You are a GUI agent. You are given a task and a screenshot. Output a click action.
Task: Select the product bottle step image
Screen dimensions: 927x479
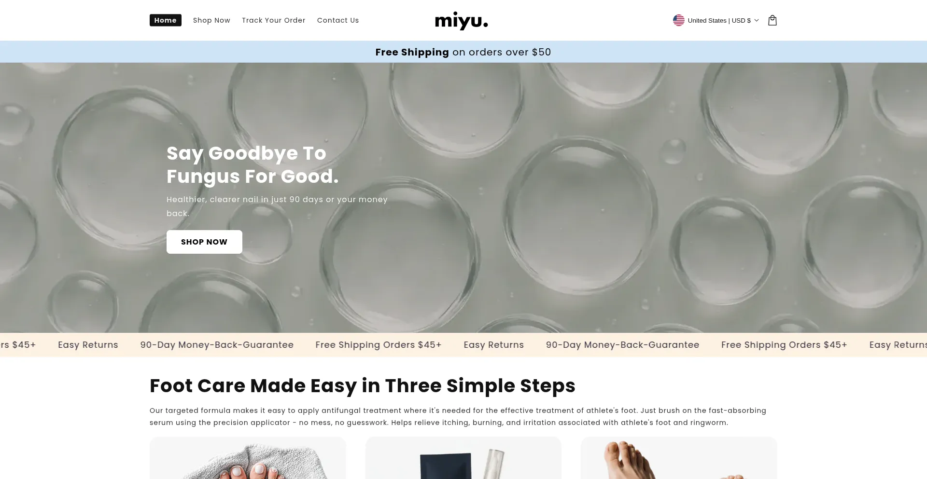click(463, 458)
